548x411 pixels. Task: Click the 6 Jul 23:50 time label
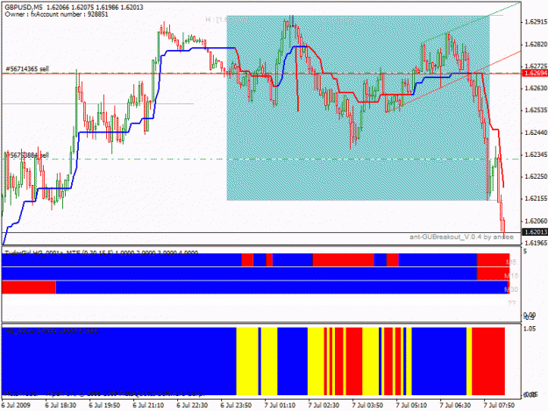[x=236, y=406]
